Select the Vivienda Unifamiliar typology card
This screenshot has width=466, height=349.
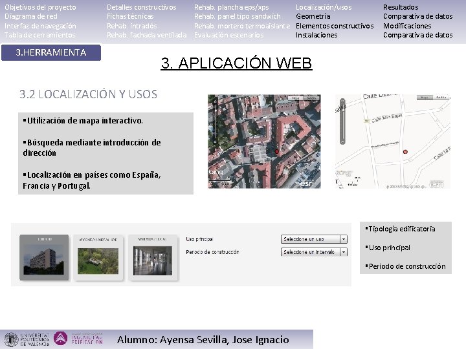[x=98, y=257]
